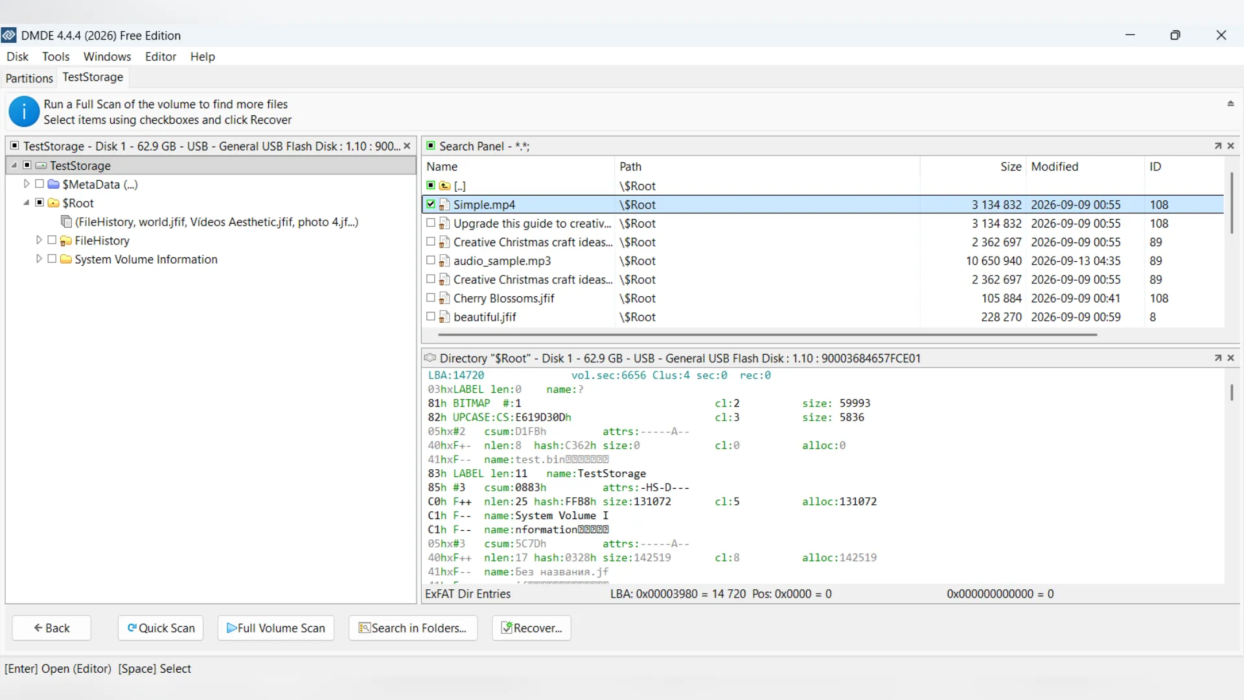Screen dimensions: 1244x700
Task: Start a Full Volume Scan
Action: tap(276, 628)
